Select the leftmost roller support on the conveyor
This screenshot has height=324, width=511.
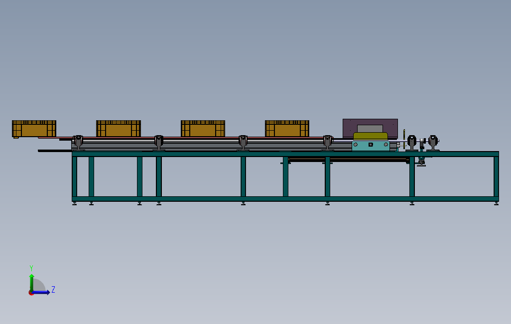[78, 143]
